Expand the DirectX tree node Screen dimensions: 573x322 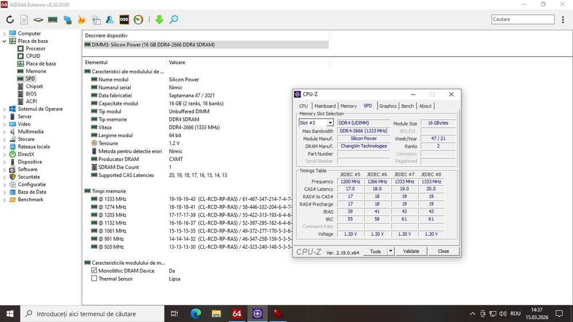5,154
